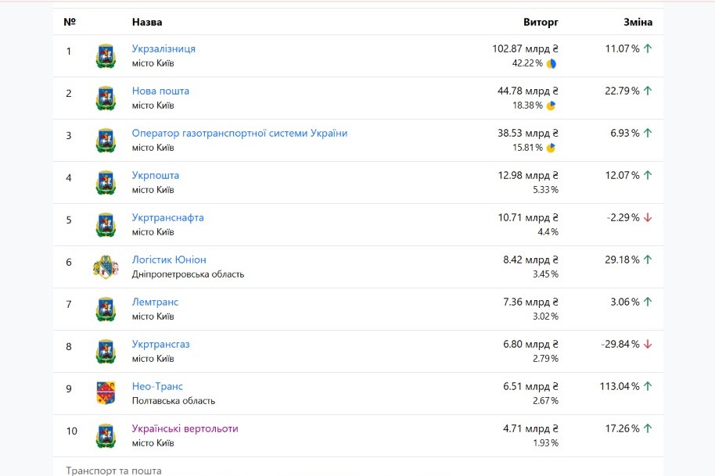Click the share value 3.02 %
The image size is (715, 476).
pos(546,317)
